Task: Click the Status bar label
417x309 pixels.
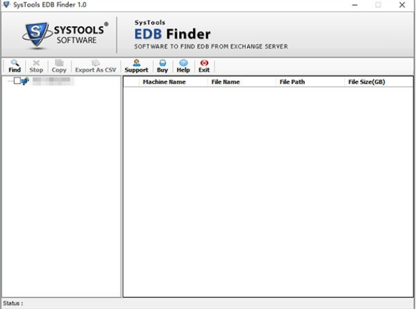Action: tap(13, 304)
